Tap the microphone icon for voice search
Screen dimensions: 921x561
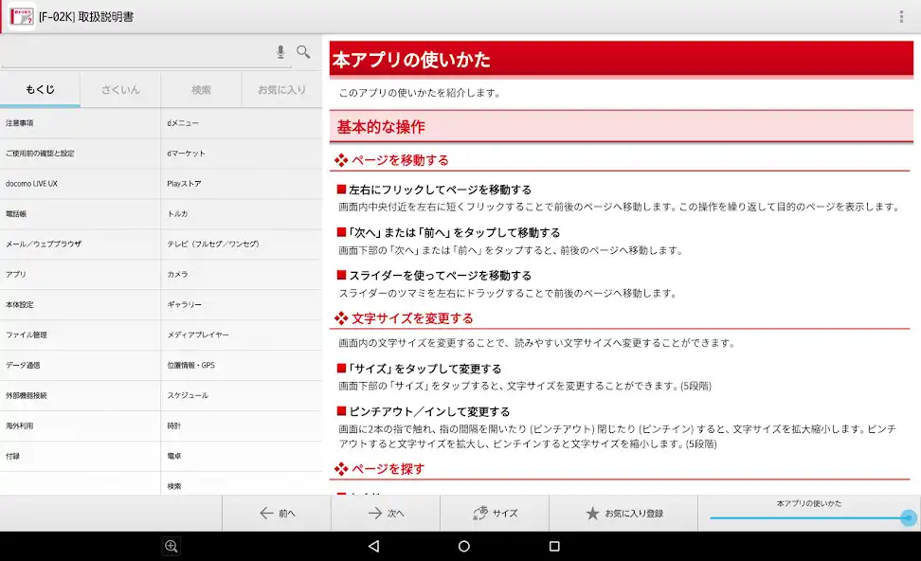click(279, 52)
